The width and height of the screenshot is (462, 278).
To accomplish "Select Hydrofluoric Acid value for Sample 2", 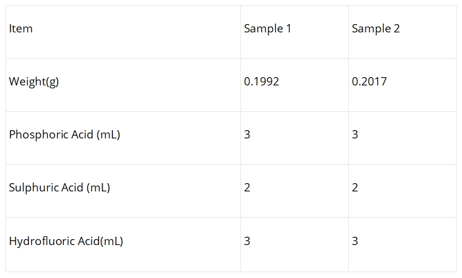I will click(x=355, y=241).
